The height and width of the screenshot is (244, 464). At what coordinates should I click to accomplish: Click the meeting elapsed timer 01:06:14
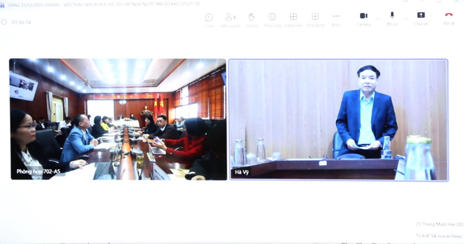point(21,22)
